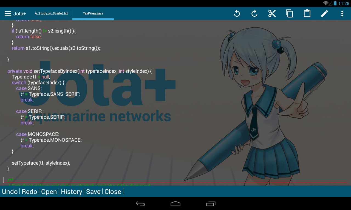Tap Close in the bottom bar
This screenshot has width=351, height=210.
(x=113, y=192)
